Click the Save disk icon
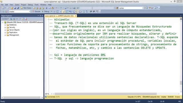Screen dimensions: 183x103 pos(15,8)
